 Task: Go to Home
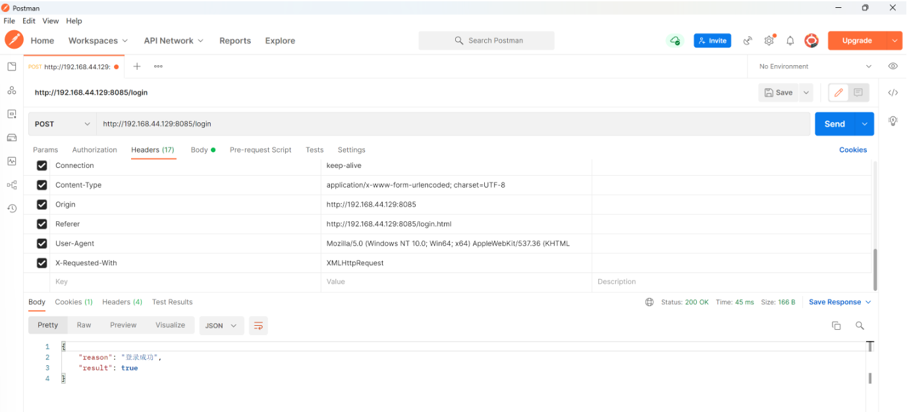tap(42, 41)
